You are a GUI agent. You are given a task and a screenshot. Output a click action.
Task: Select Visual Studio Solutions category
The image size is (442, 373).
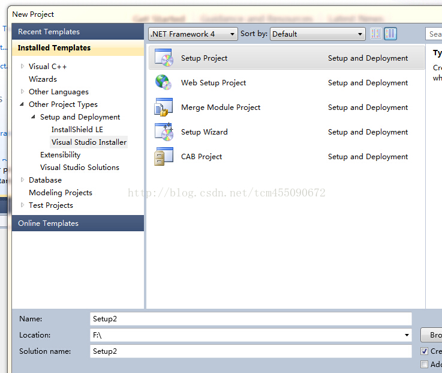point(80,167)
